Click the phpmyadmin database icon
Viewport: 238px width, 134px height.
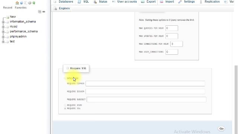coord(7,37)
